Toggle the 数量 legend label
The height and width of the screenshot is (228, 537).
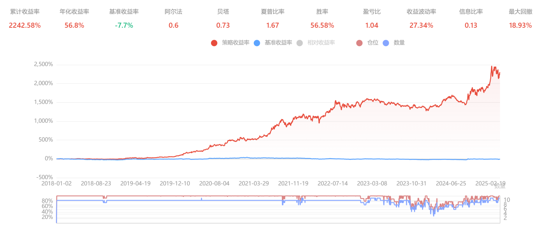[x=399, y=43]
